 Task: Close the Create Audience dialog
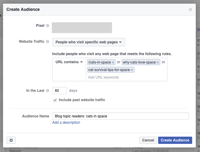(x=190, y=10)
